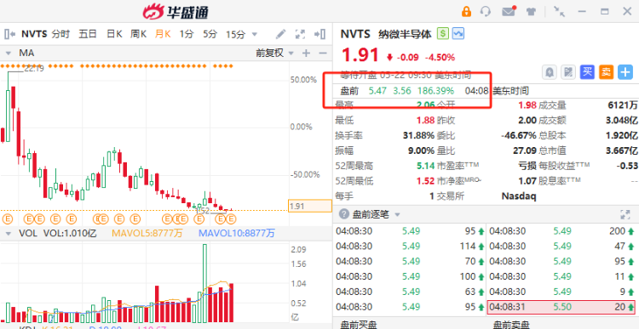Click the price alert bell icon

[550, 72]
